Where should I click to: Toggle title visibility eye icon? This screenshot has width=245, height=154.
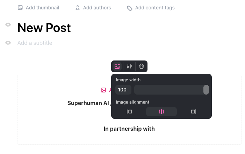(8, 25)
